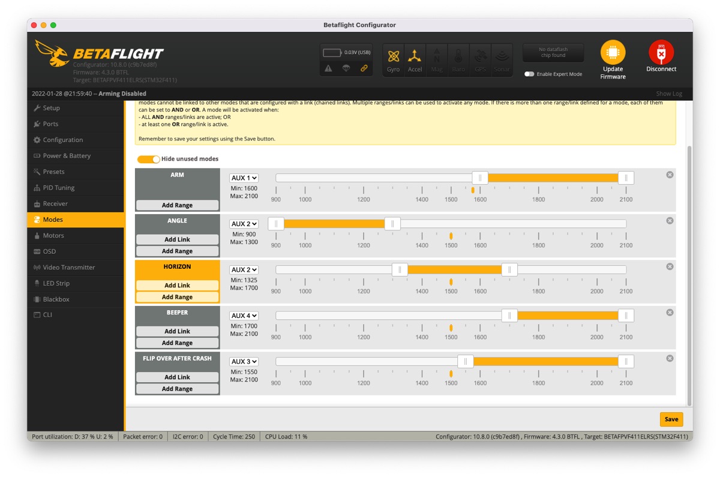Click the parachute failsafe status icon
The image size is (720, 477).
tap(346, 68)
